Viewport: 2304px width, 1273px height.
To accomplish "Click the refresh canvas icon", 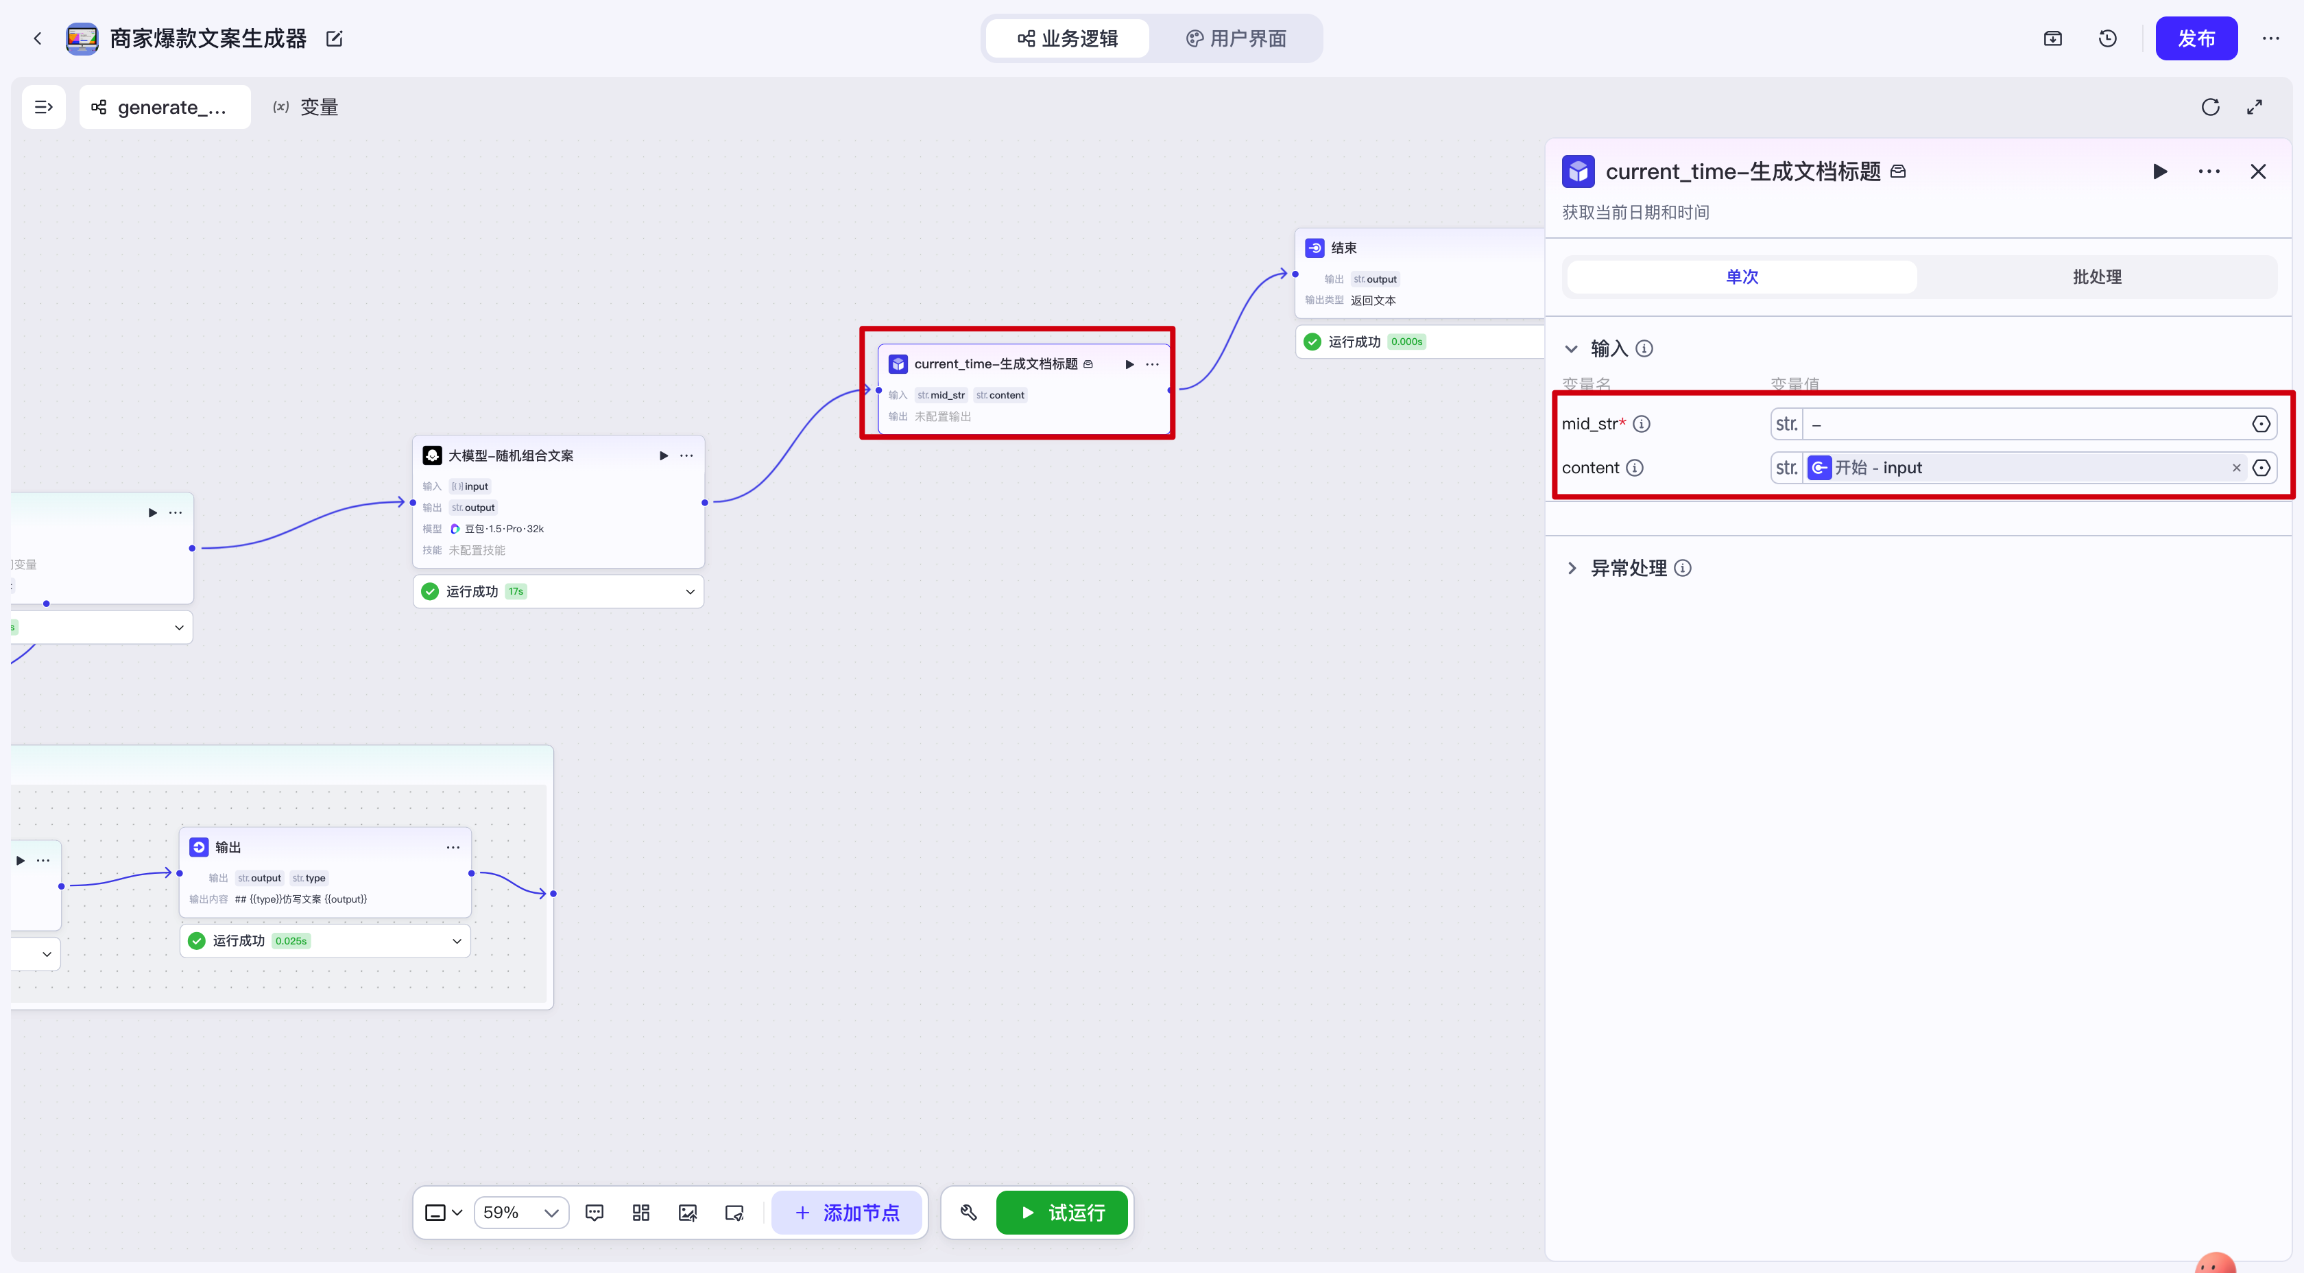I will (x=2210, y=108).
